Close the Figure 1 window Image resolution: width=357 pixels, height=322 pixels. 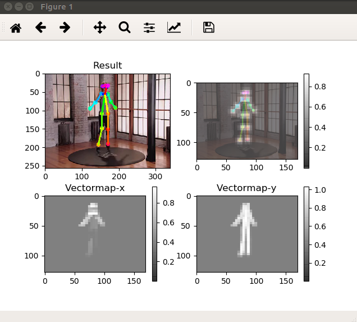click(x=8, y=7)
